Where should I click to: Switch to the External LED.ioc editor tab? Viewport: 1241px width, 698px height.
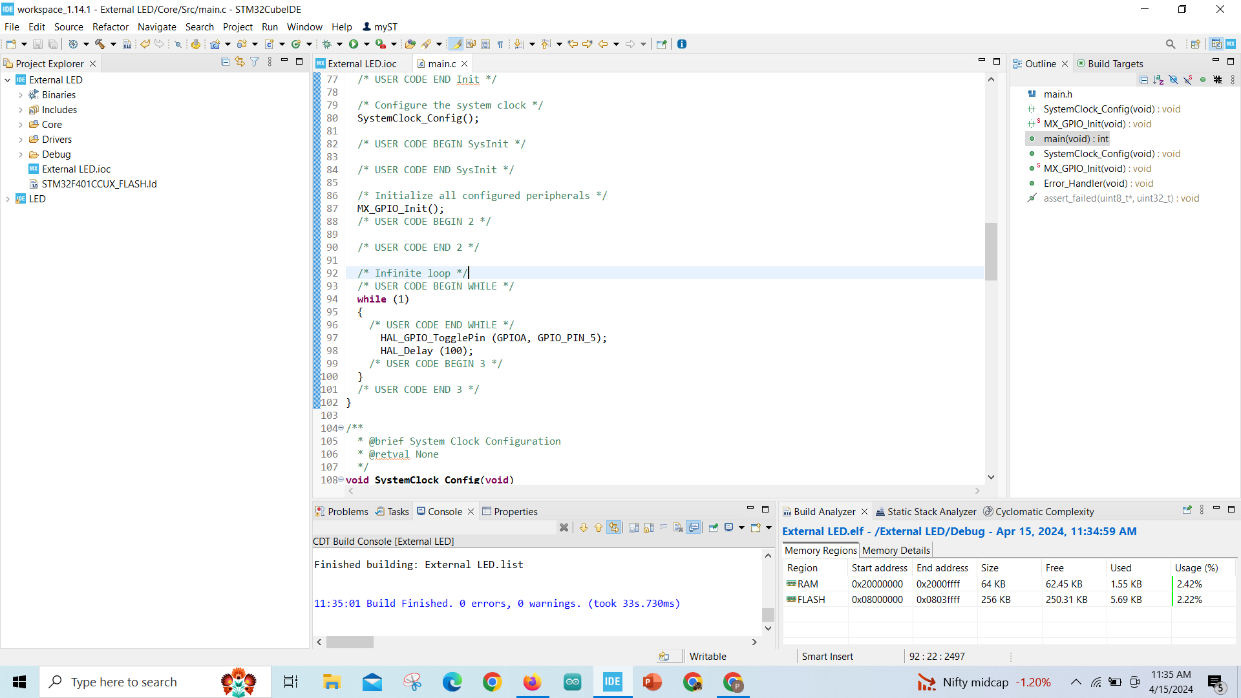(x=362, y=63)
